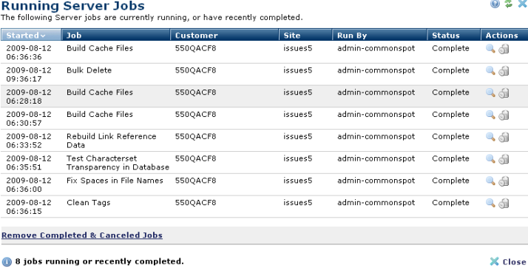The image size is (528, 268).
Task: Click the help icon at top right
Action: pyautogui.click(x=495, y=4)
